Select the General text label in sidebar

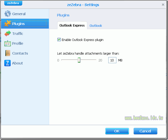click(19, 14)
